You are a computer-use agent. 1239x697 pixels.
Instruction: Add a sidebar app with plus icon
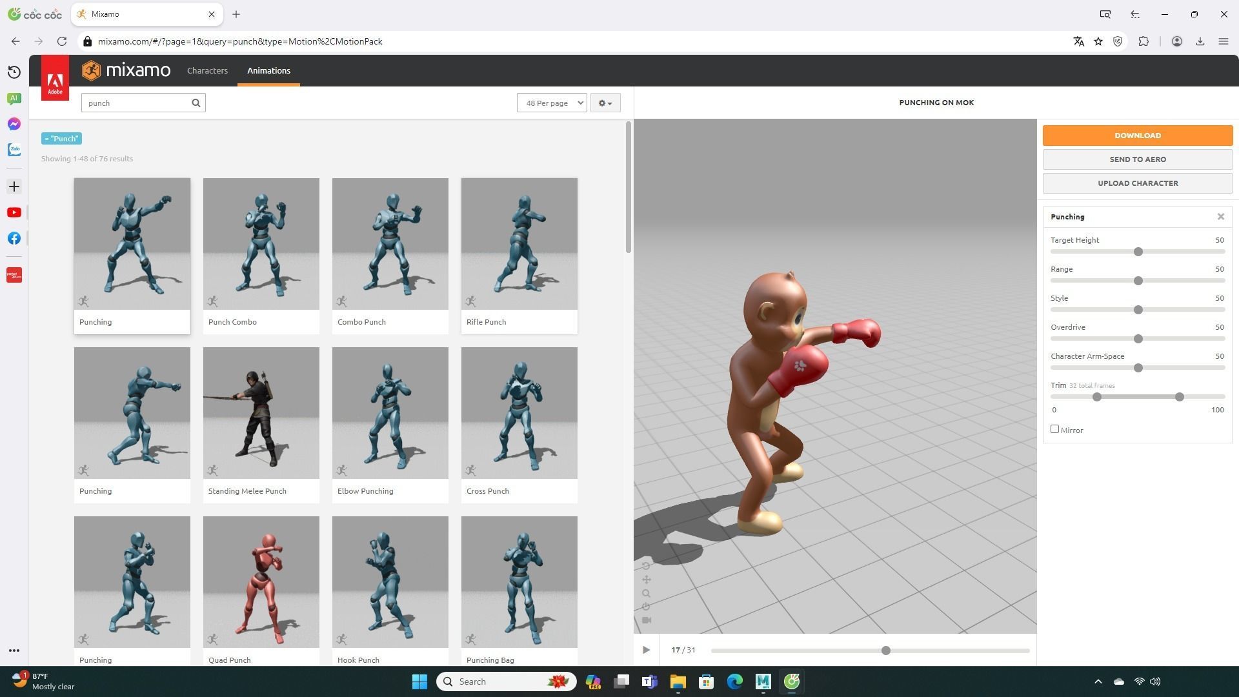pos(14,187)
